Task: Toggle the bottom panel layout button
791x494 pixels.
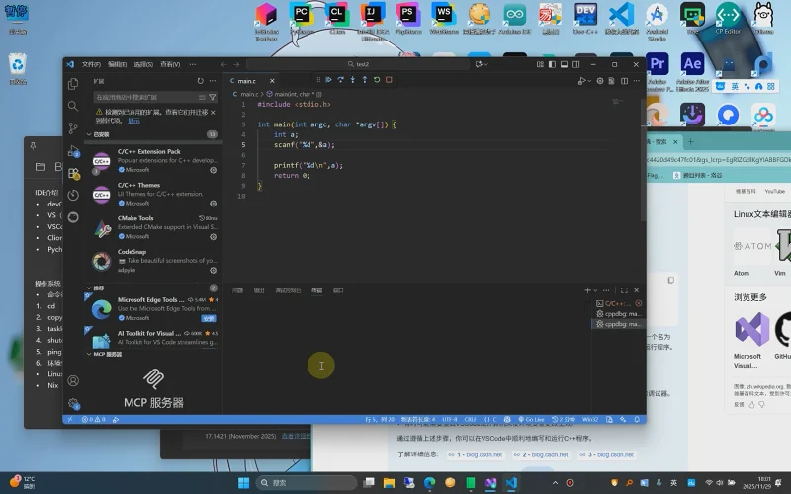Action: click(x=562, y=64)
